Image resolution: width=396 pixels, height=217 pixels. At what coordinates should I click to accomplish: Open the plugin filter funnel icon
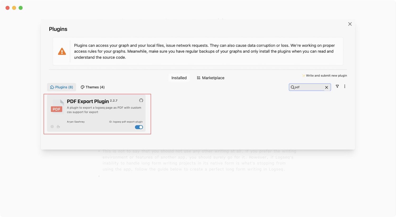[x=337, y=86]
